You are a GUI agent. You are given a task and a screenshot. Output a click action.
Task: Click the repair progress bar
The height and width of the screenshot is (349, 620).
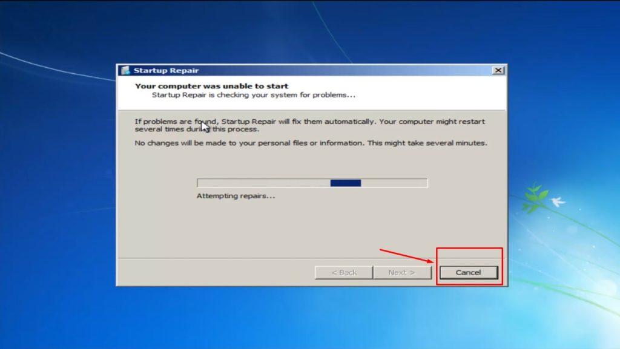click(312, 183)
